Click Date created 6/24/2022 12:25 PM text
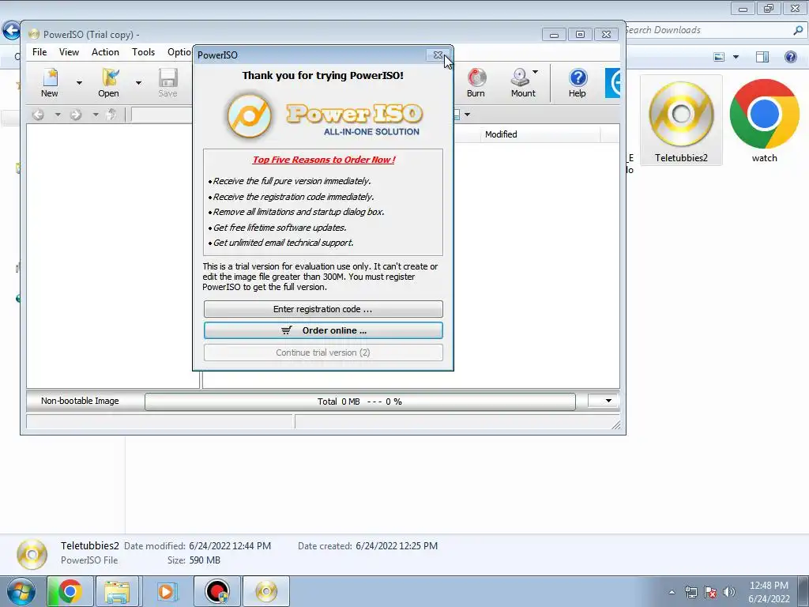 click(367, 546)
